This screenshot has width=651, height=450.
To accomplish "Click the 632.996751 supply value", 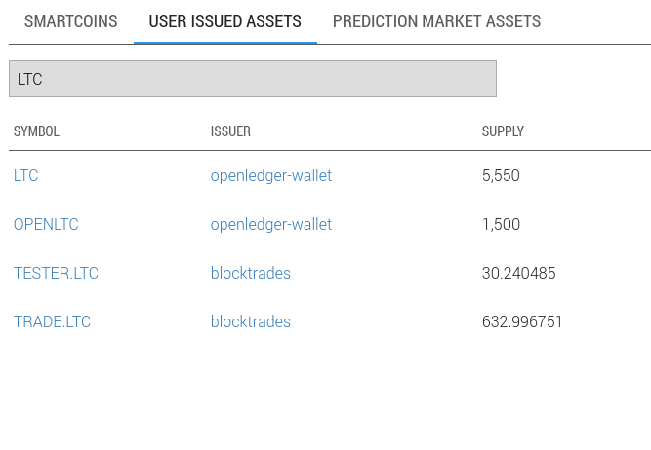I will (x=522, y=322).
